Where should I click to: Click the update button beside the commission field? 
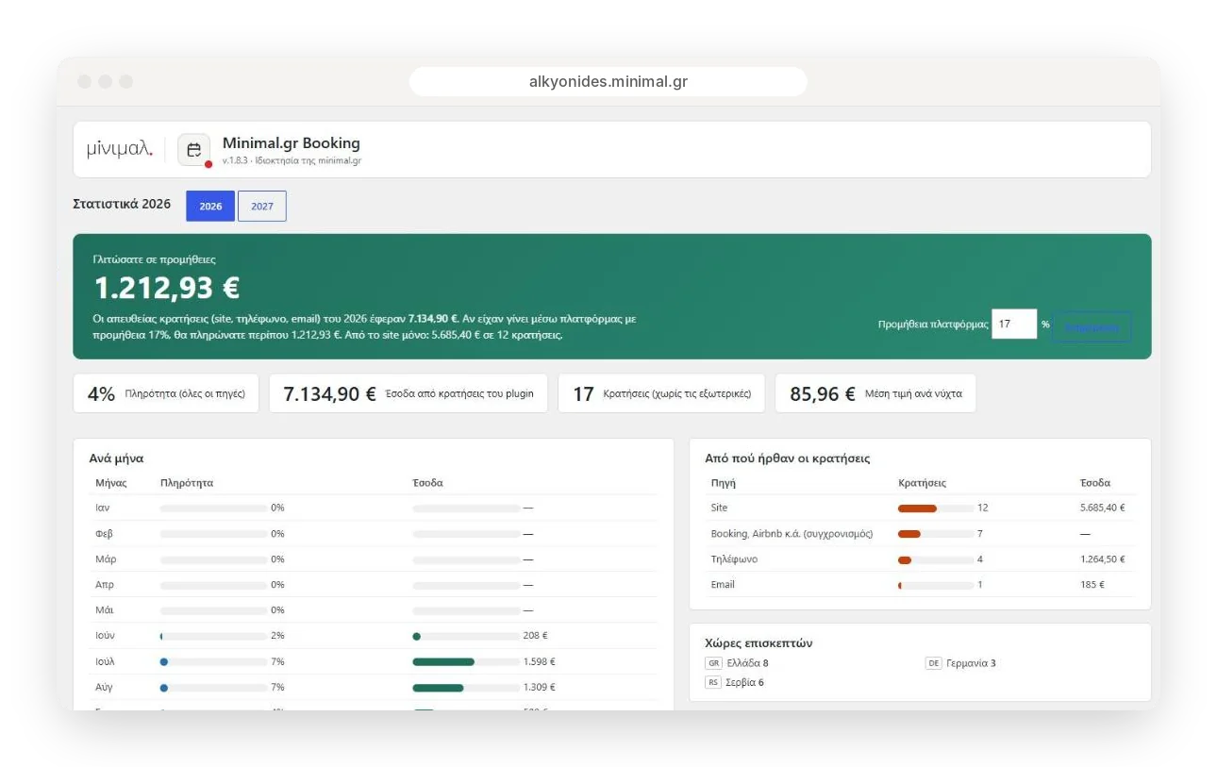(1092, 327)
